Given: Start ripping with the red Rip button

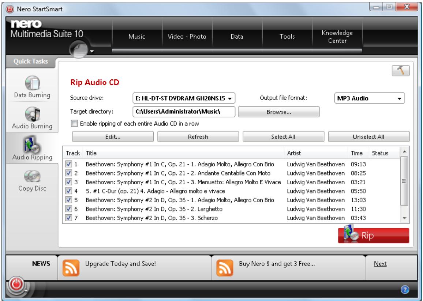Looking at the screenshot, I should tap(374, 235).
